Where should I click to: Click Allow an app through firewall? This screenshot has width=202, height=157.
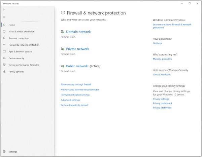(76, 84)
